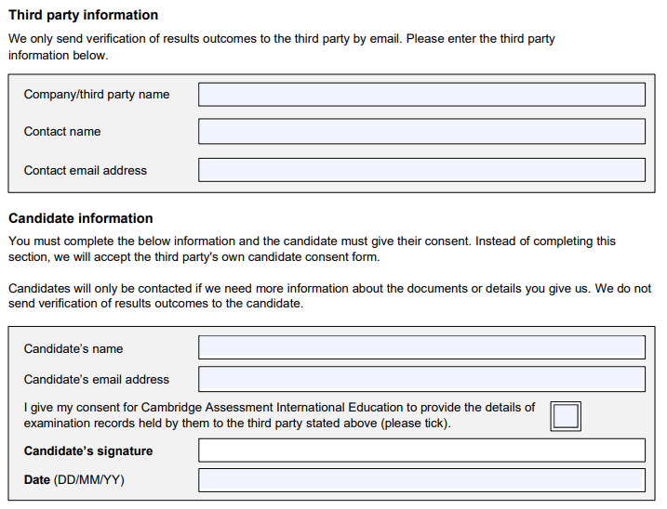
Task: Select the Contact email address input box
Action: tap(421, 170)
